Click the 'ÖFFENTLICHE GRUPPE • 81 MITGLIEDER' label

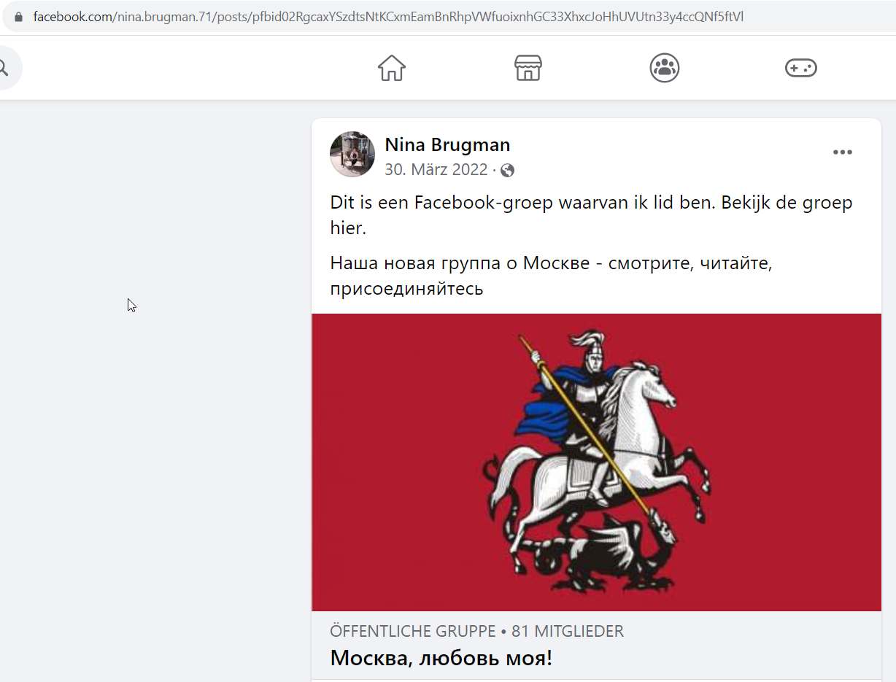(476, 631)
